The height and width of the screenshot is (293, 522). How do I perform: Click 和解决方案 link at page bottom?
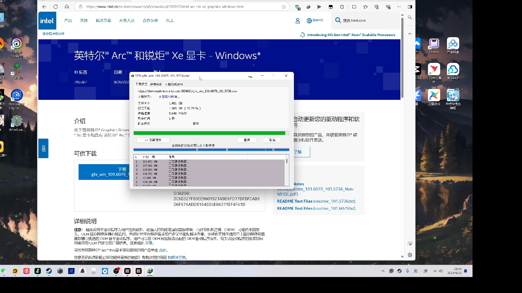coord(177,257)
